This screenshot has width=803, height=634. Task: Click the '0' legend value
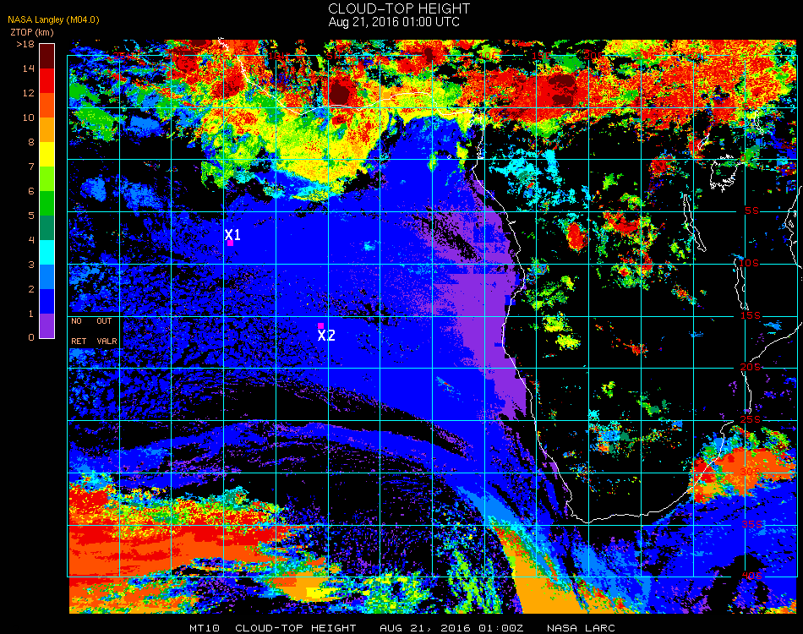[31, 337]
